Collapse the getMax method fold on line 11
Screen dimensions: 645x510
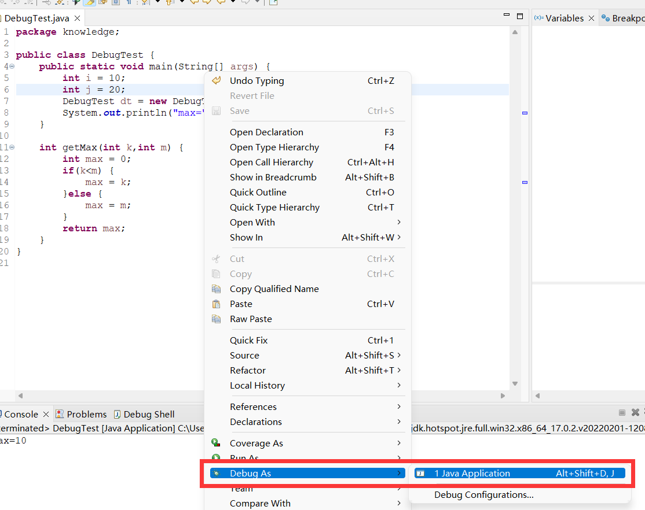(12, 147)
